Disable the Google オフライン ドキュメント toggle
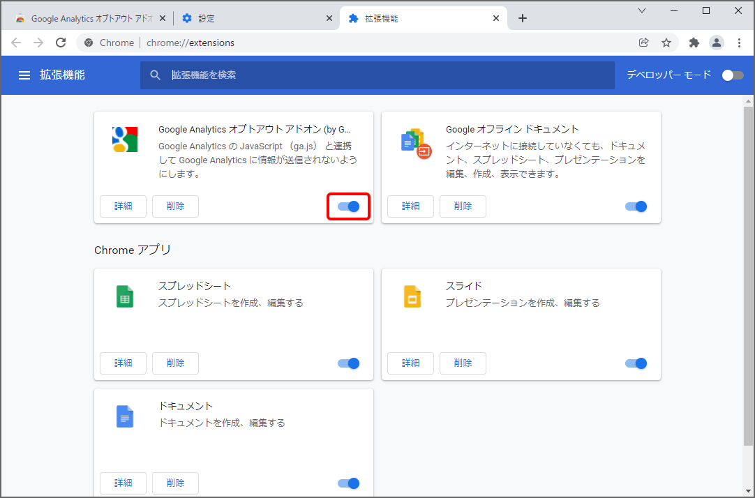Viewport: 755px width, 498px height. [x=636, y=206]
